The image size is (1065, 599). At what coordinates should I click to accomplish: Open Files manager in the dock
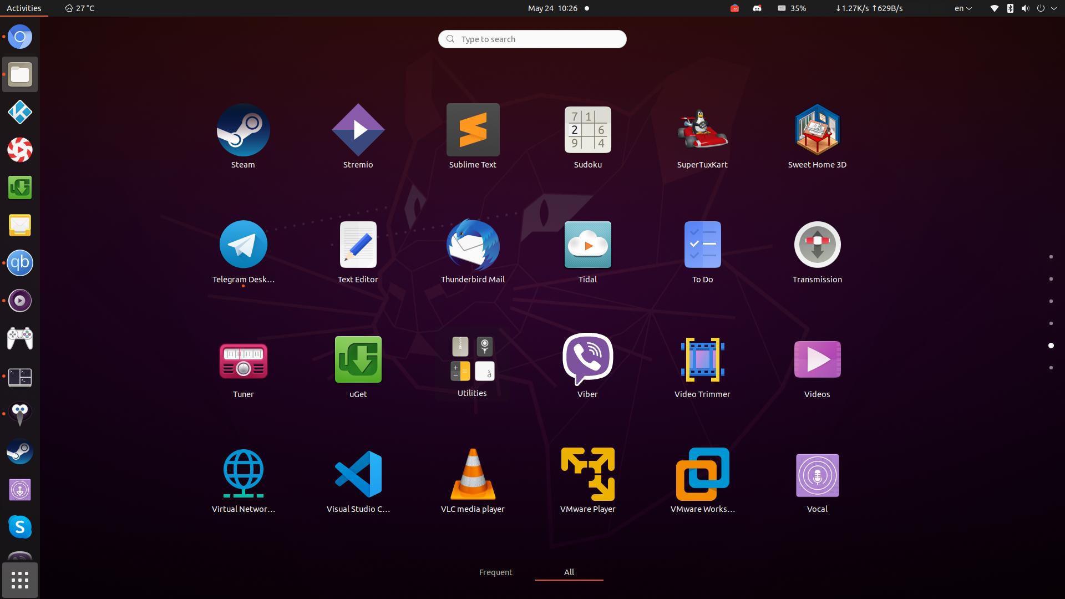pyautogui.click(x=20, y=74)
